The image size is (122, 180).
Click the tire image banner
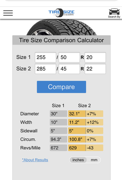(62, 27)
